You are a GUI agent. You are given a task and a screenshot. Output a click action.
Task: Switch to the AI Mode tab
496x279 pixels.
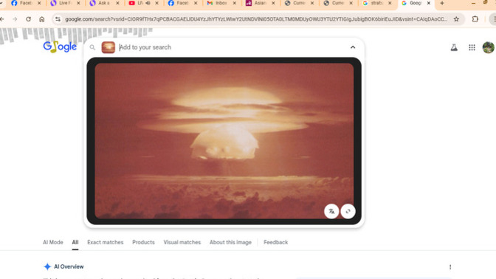coord(53,242)
